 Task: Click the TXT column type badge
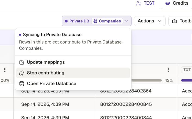[x=187, y=70]
